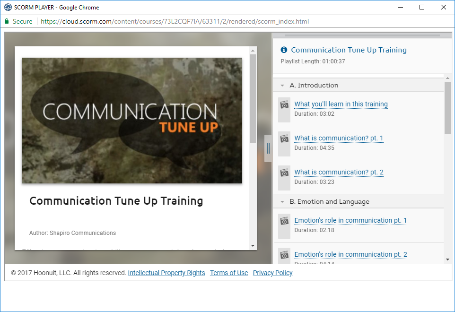Click the course description scrollbar up arrow

point(253,51)
